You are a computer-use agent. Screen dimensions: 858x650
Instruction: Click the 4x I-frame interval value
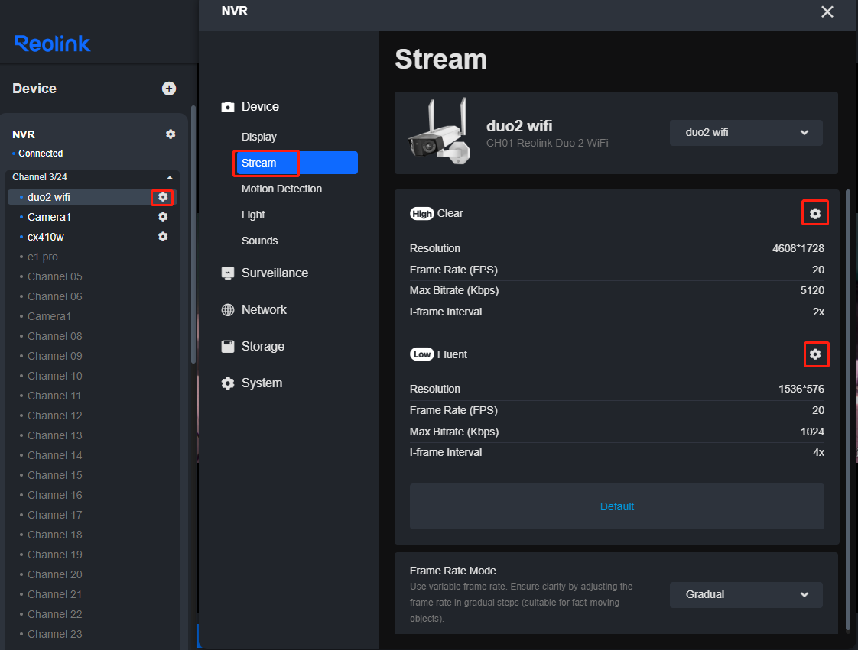tap(818, 452)
